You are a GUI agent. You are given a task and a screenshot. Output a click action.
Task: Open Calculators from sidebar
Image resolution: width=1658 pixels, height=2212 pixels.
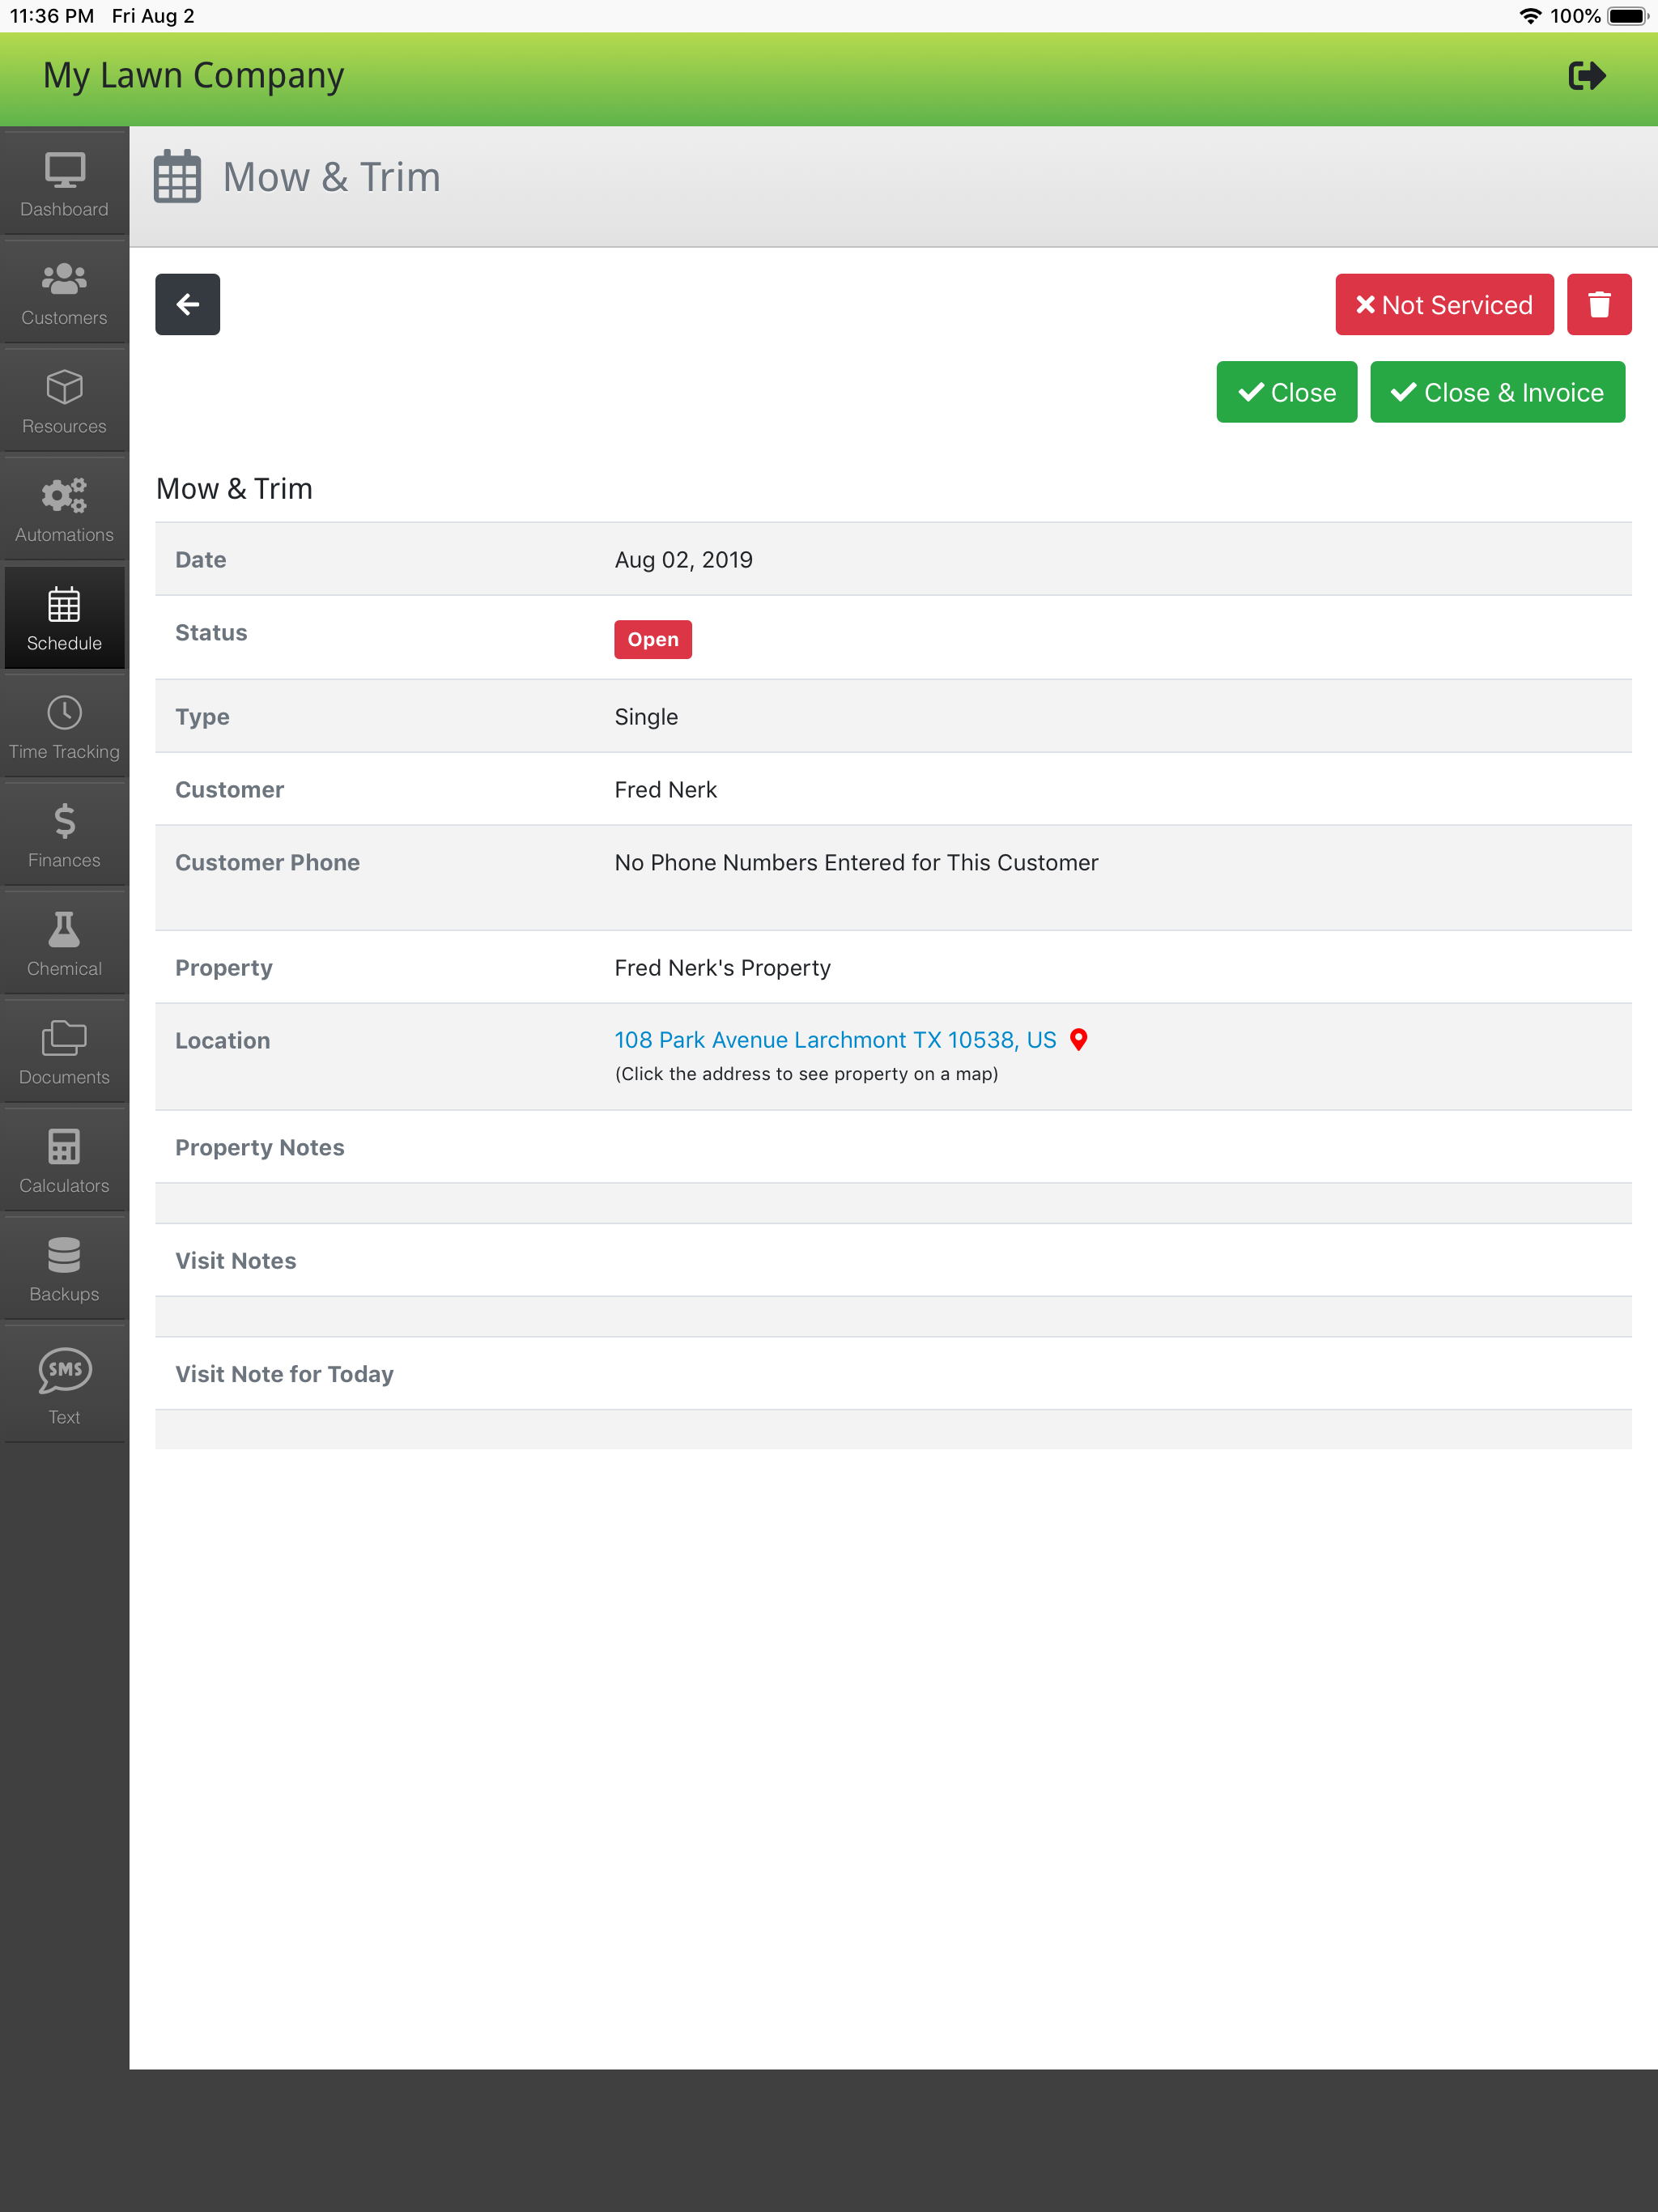(x=64, y=1161)
